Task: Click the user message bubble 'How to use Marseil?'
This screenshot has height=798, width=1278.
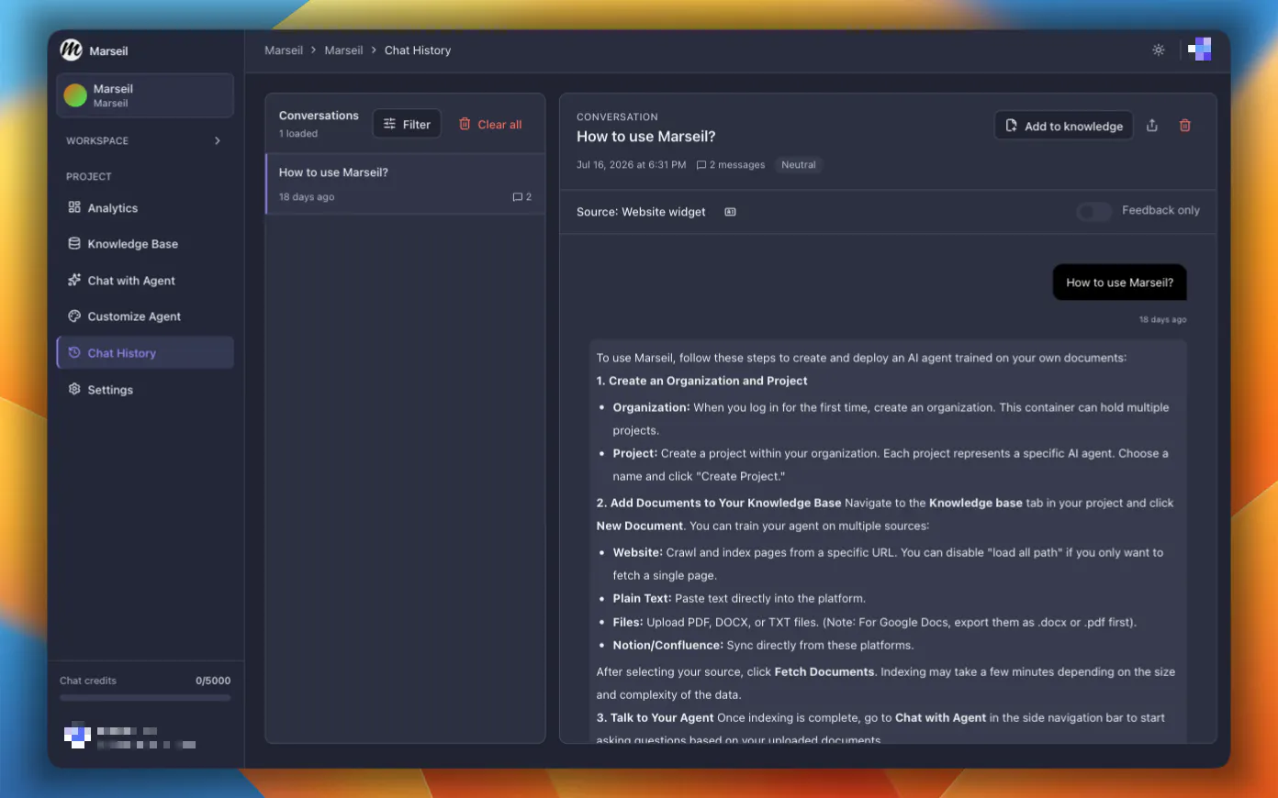Action: (1119, 283)
